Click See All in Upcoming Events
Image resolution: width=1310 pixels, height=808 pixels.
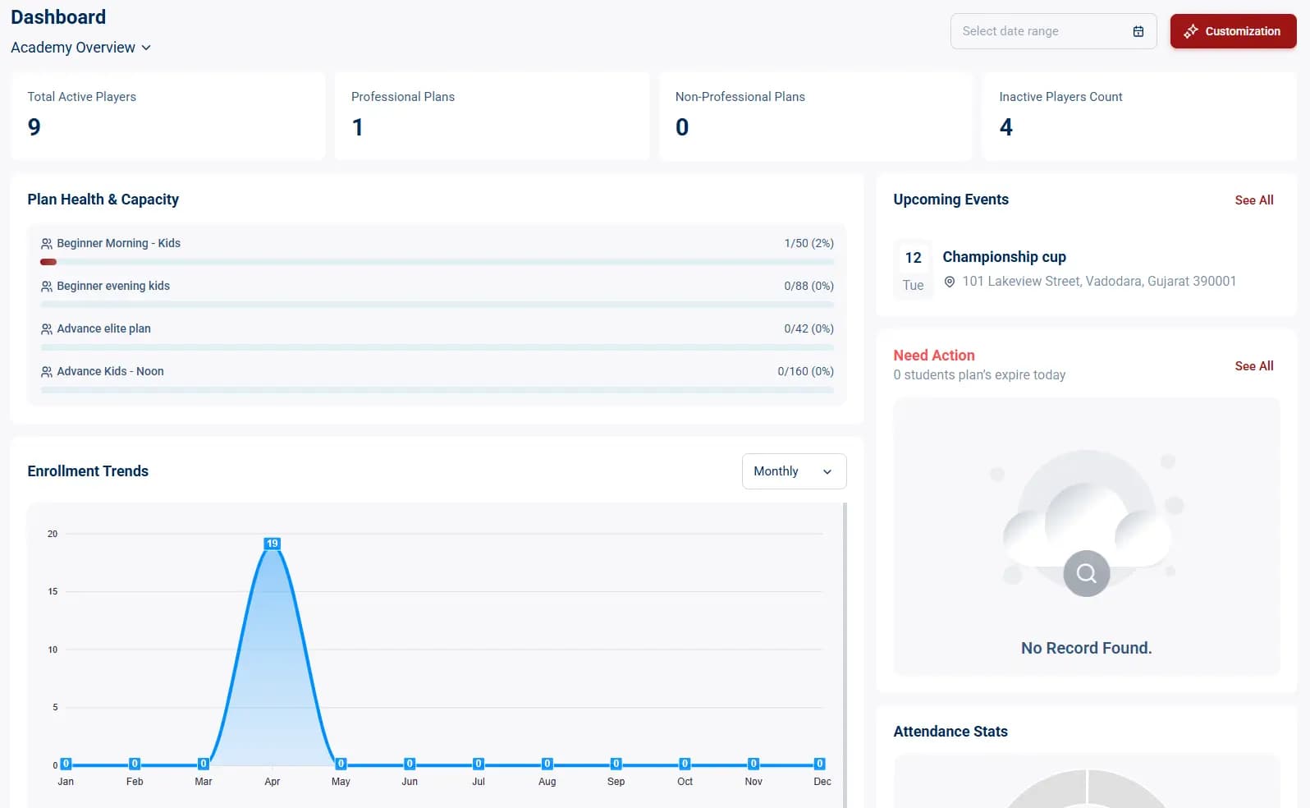point(1254,200)
